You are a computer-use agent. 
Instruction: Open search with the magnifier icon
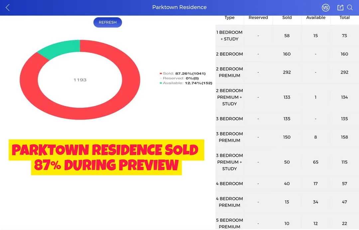click(350, 8)
